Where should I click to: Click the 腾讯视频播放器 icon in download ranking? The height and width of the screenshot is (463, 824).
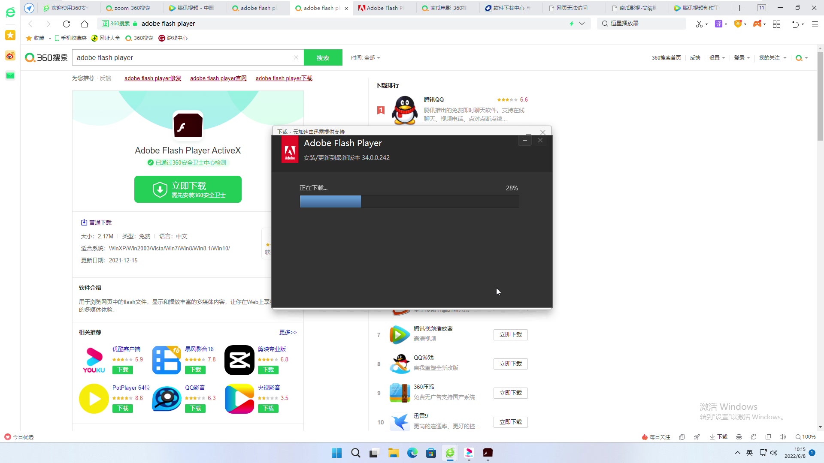click(x=399, y=334)
